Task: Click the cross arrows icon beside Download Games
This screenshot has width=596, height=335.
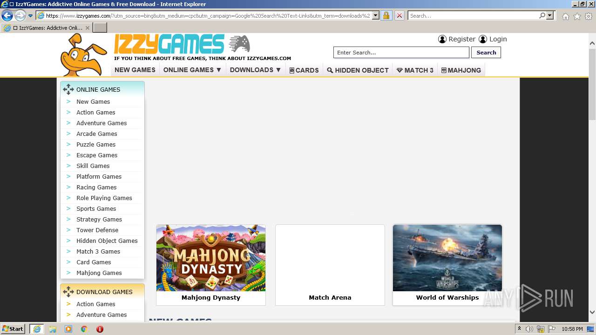Action: (68, 292)
